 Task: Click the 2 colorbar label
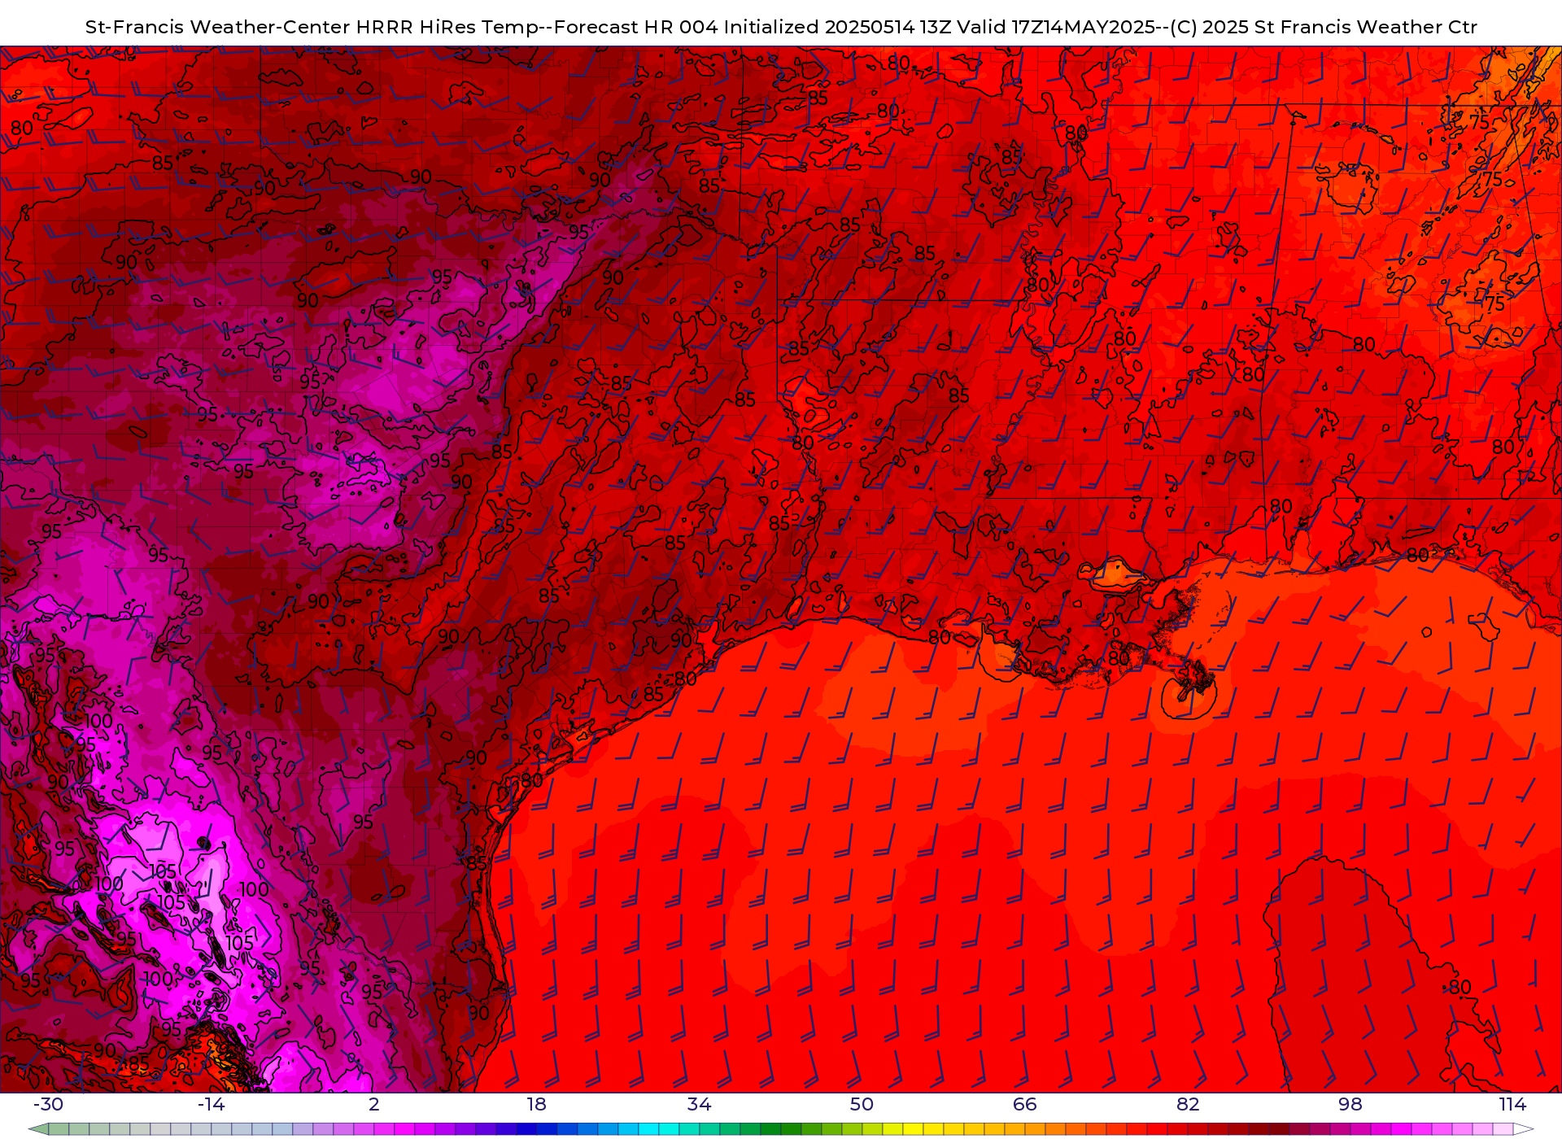(x=374, y=1104)
